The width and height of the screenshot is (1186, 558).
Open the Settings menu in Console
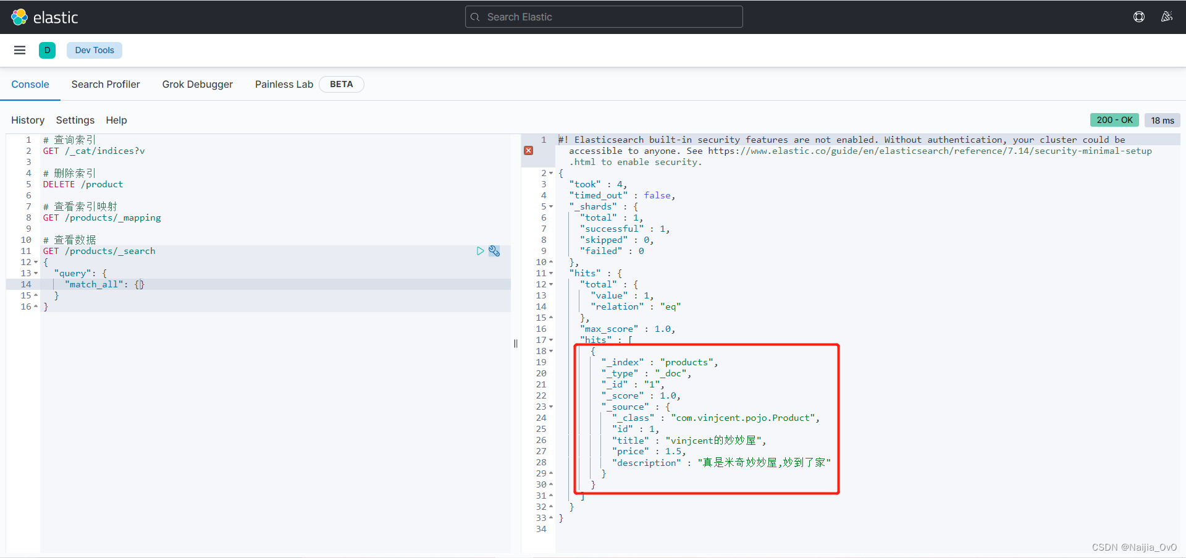coord(75,120)
